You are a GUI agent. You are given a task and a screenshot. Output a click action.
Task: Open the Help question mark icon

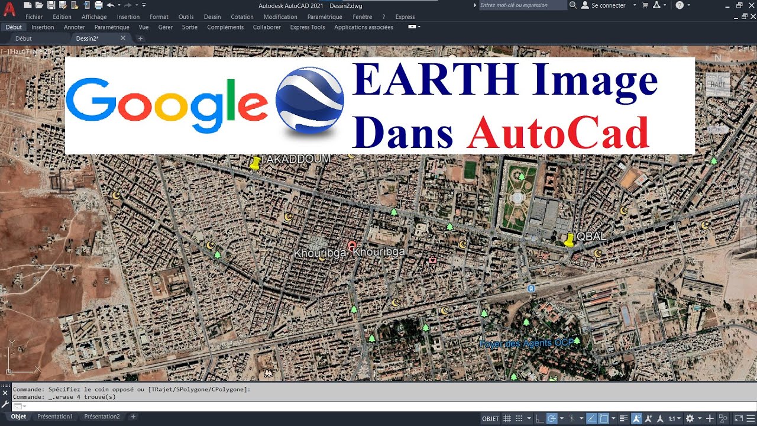tap(680, 5)
